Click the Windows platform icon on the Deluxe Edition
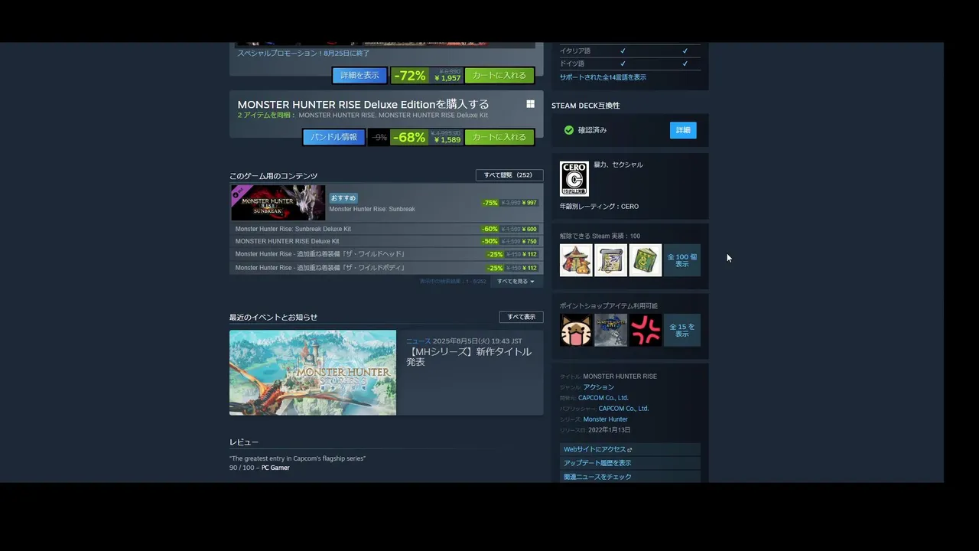The image size is (979, 551). coord(530,104)
